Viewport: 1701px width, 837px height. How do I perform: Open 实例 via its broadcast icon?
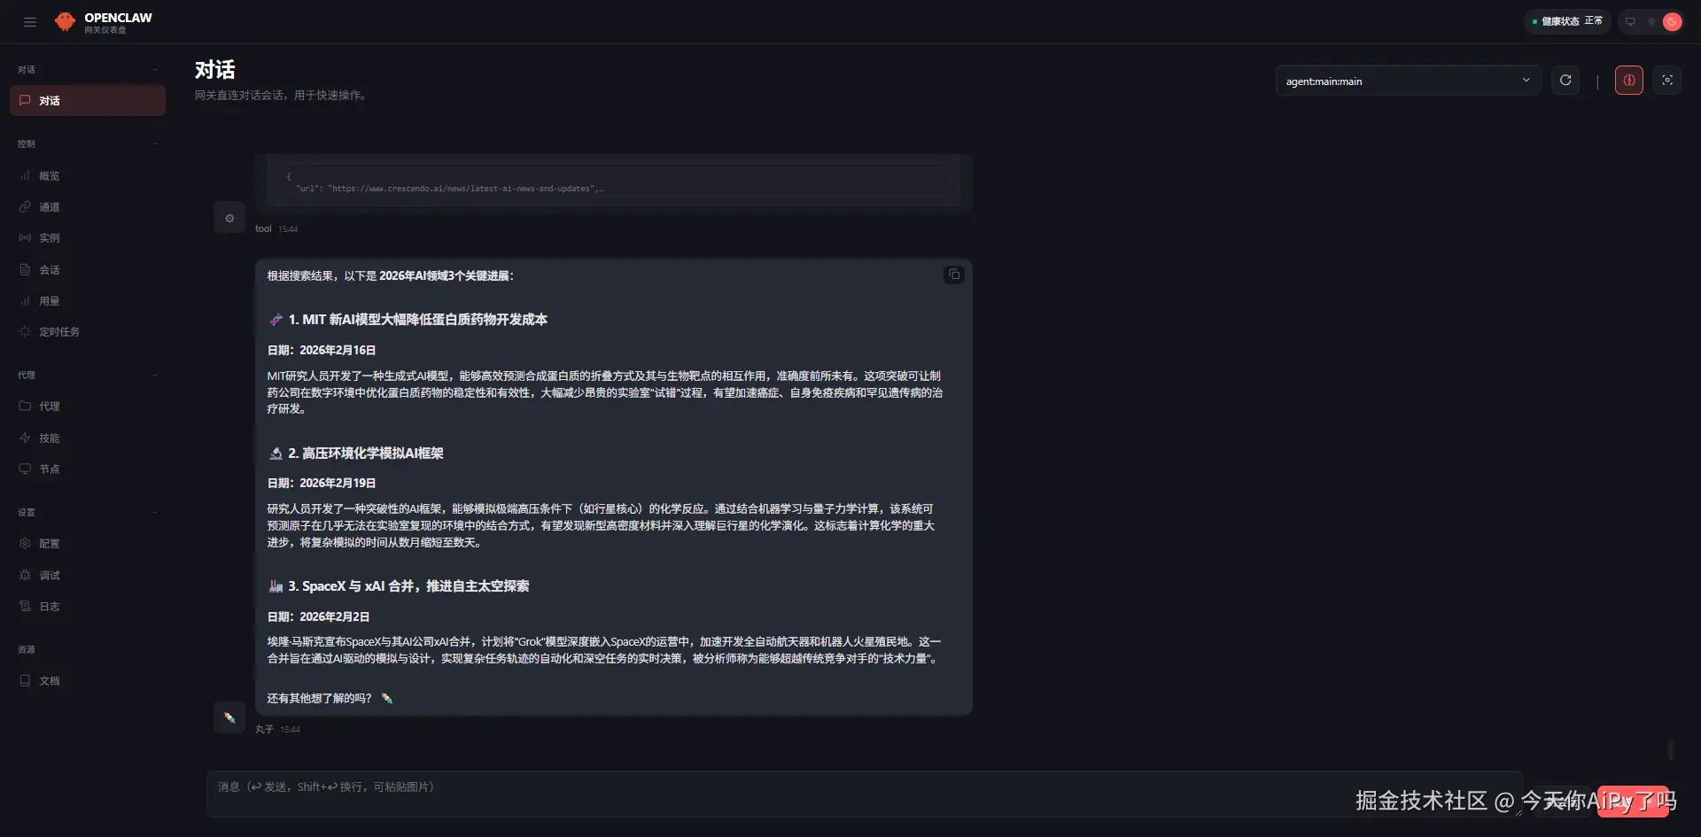25,238
